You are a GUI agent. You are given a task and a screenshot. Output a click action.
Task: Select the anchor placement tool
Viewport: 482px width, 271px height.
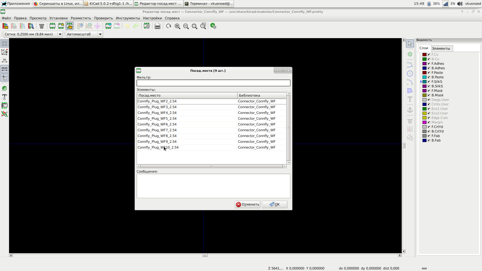pos(410,110)
